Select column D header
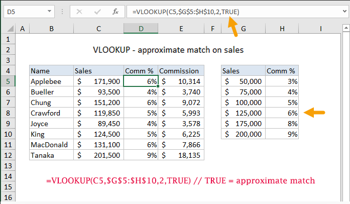The width and height of the screenshot is (350, 204). tap(141, 30)
